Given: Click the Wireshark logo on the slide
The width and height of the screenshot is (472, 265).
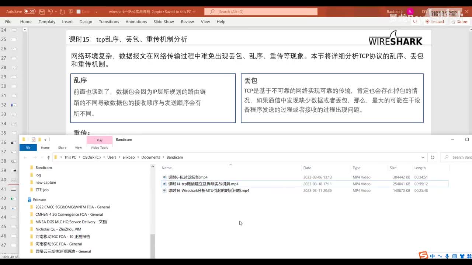Looking at the screenshot, I should point(395,38).
